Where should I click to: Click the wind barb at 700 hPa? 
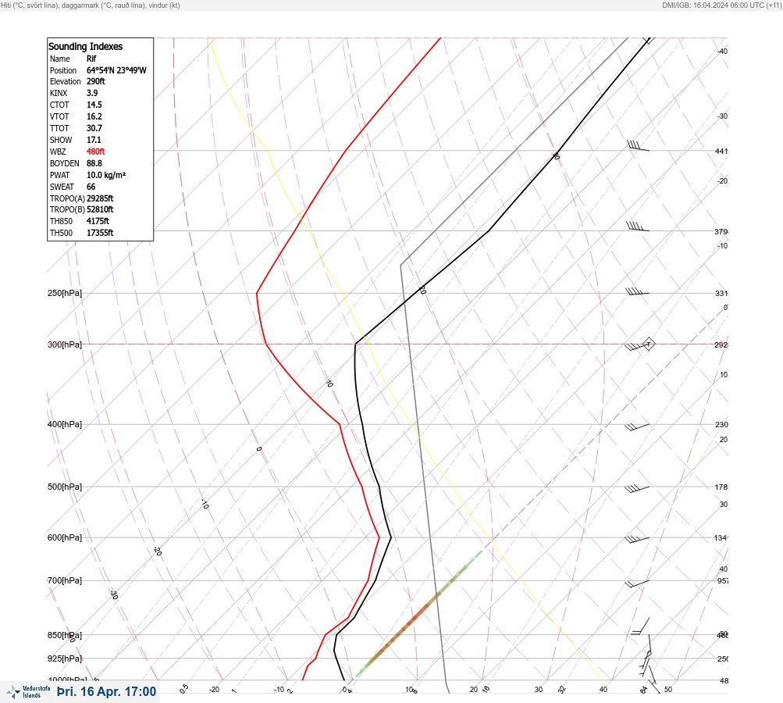[x=637, y=583]
